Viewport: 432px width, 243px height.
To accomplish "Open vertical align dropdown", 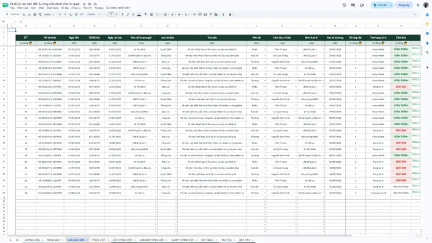I will pyautogui.click(x=173, y=15).
